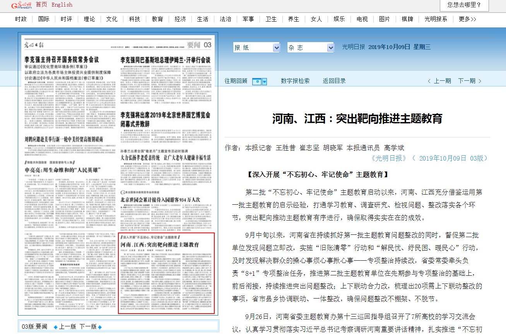Click the right chevron beside 下一期

pyautogui.click(x=480, y=81)
